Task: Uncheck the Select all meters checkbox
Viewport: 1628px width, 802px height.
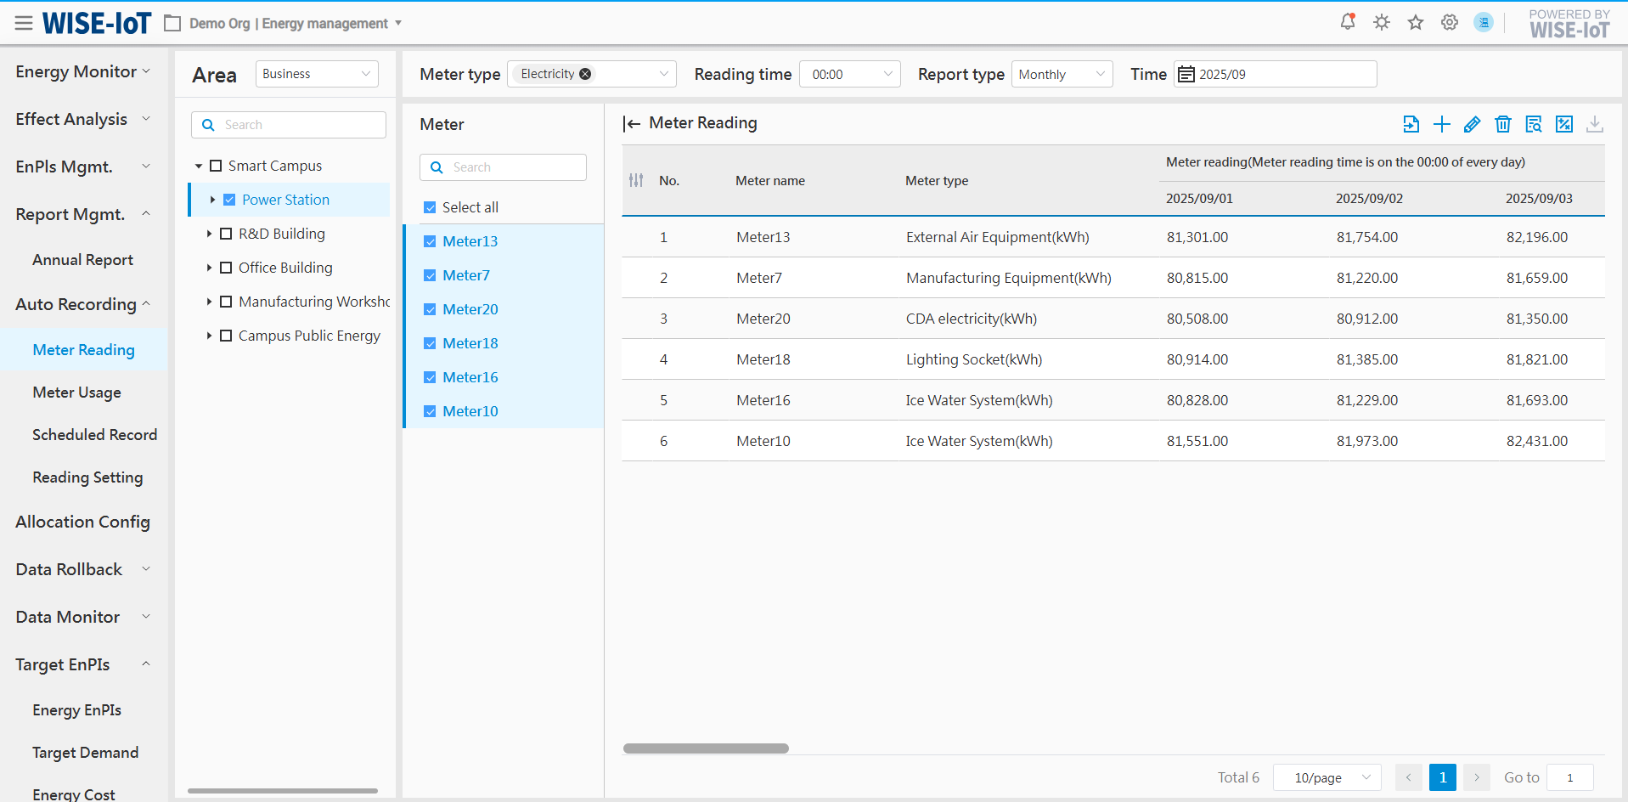Action: point(430,207)
